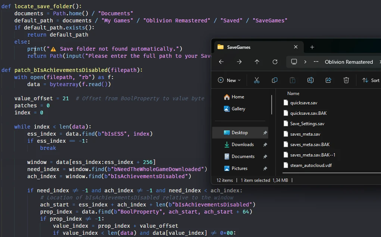Unpin Pictures using its pin icon
381x237 pixels.
[265, 168]
